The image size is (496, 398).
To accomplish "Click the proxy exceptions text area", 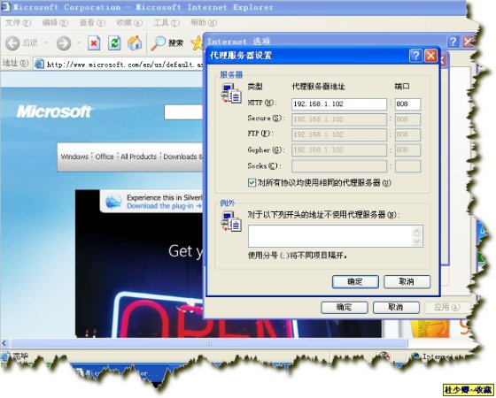I will tap(331, 236).
